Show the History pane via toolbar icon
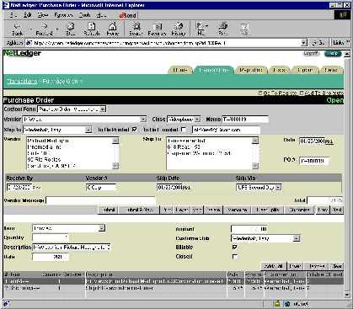 click(179, 29)
